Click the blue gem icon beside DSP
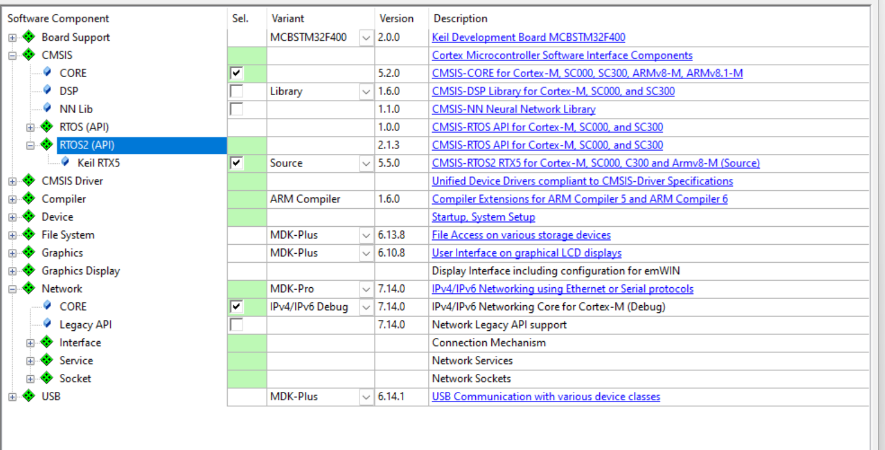This screenshot has width=885, height=450. [47, 90]
